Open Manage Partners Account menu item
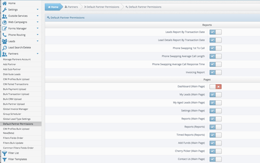Viewport: 260px width, 163px height. tap(17, 59)
